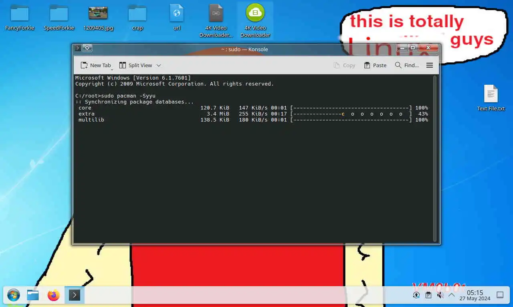Click the 'Microsoft Windows [Version 6.1.7601]' line
The image size is (513, 307).
[133, 78]
